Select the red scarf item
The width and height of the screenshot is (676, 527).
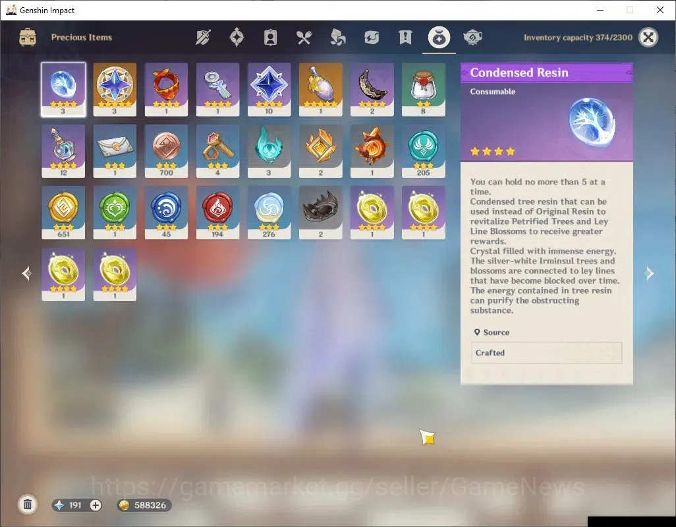pos(166,90)
